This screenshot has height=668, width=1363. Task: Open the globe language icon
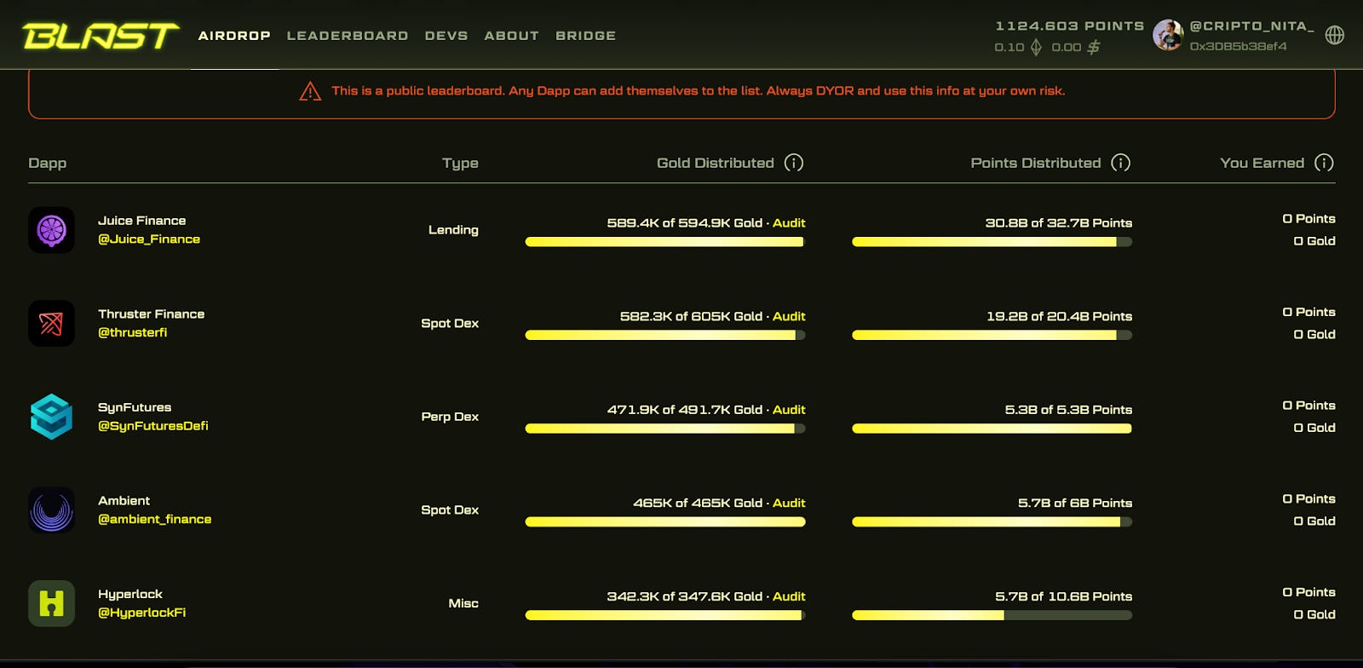pos(1335,35)
